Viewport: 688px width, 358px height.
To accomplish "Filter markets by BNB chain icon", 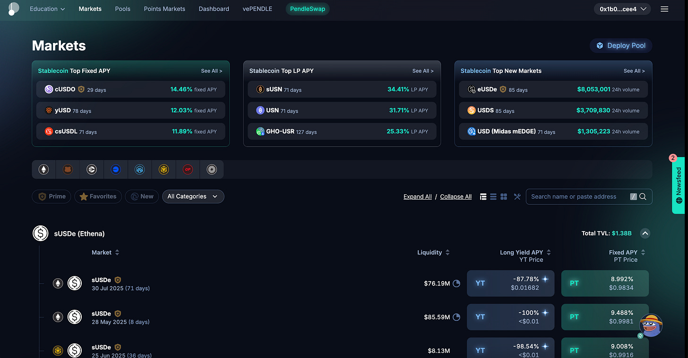I will tap(163, 169).
